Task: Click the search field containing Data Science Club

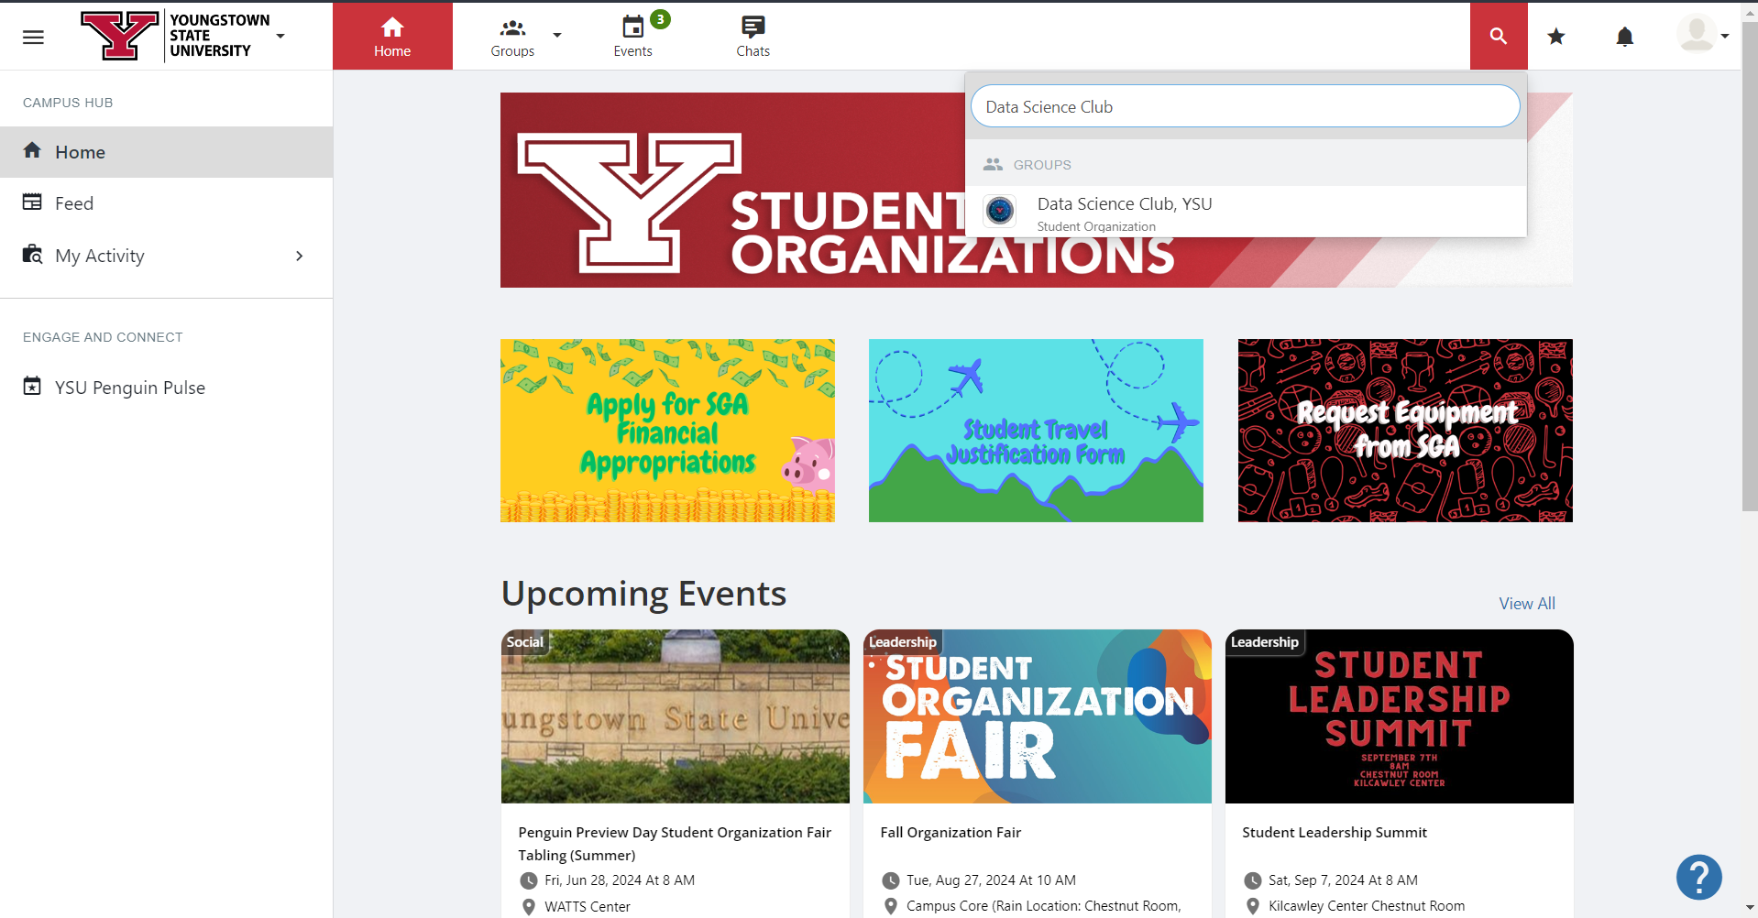Action: [x=1244, y=107]
